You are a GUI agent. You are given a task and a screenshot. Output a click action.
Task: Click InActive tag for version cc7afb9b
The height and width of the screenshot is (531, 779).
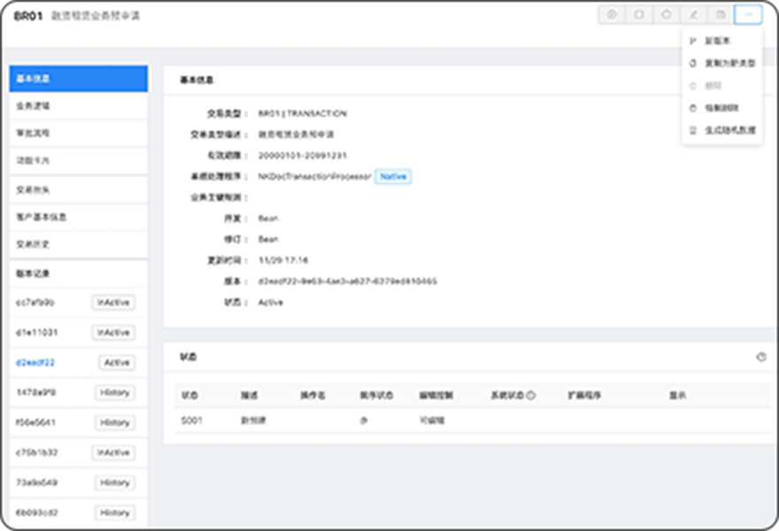tap(113, 303)
